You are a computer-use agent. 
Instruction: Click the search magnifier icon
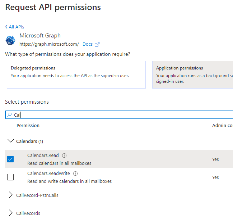[x=9, y=115]
